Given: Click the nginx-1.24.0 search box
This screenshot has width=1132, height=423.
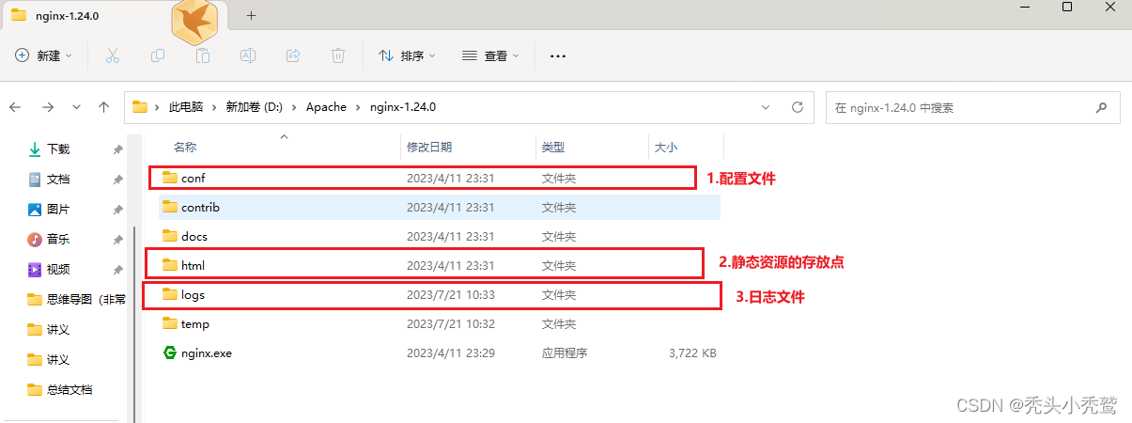Looking at the screenshot, I should pos(972,107).
